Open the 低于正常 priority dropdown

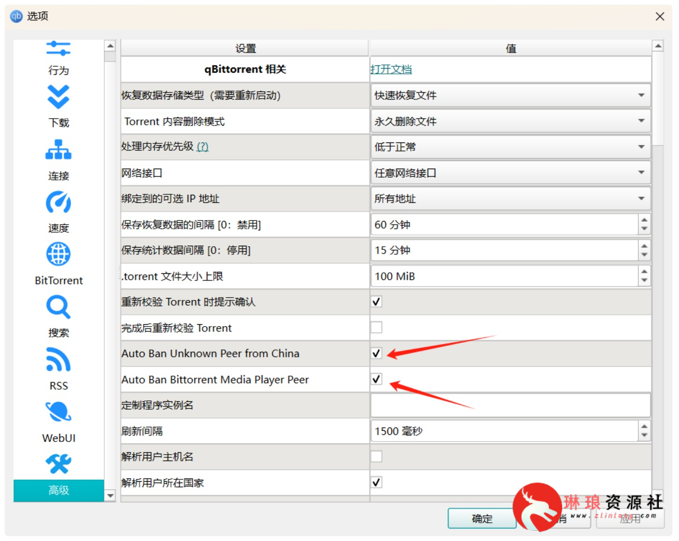tap(511, 147)
